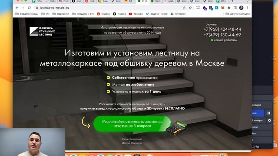Viewport: 278px width, 156px height.
Task: Switch to the tab labeled 'Про' after active tab
Action: [156, 1]
